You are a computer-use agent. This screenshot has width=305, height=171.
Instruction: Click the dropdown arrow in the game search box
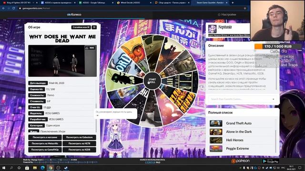[x=273, y=99]
